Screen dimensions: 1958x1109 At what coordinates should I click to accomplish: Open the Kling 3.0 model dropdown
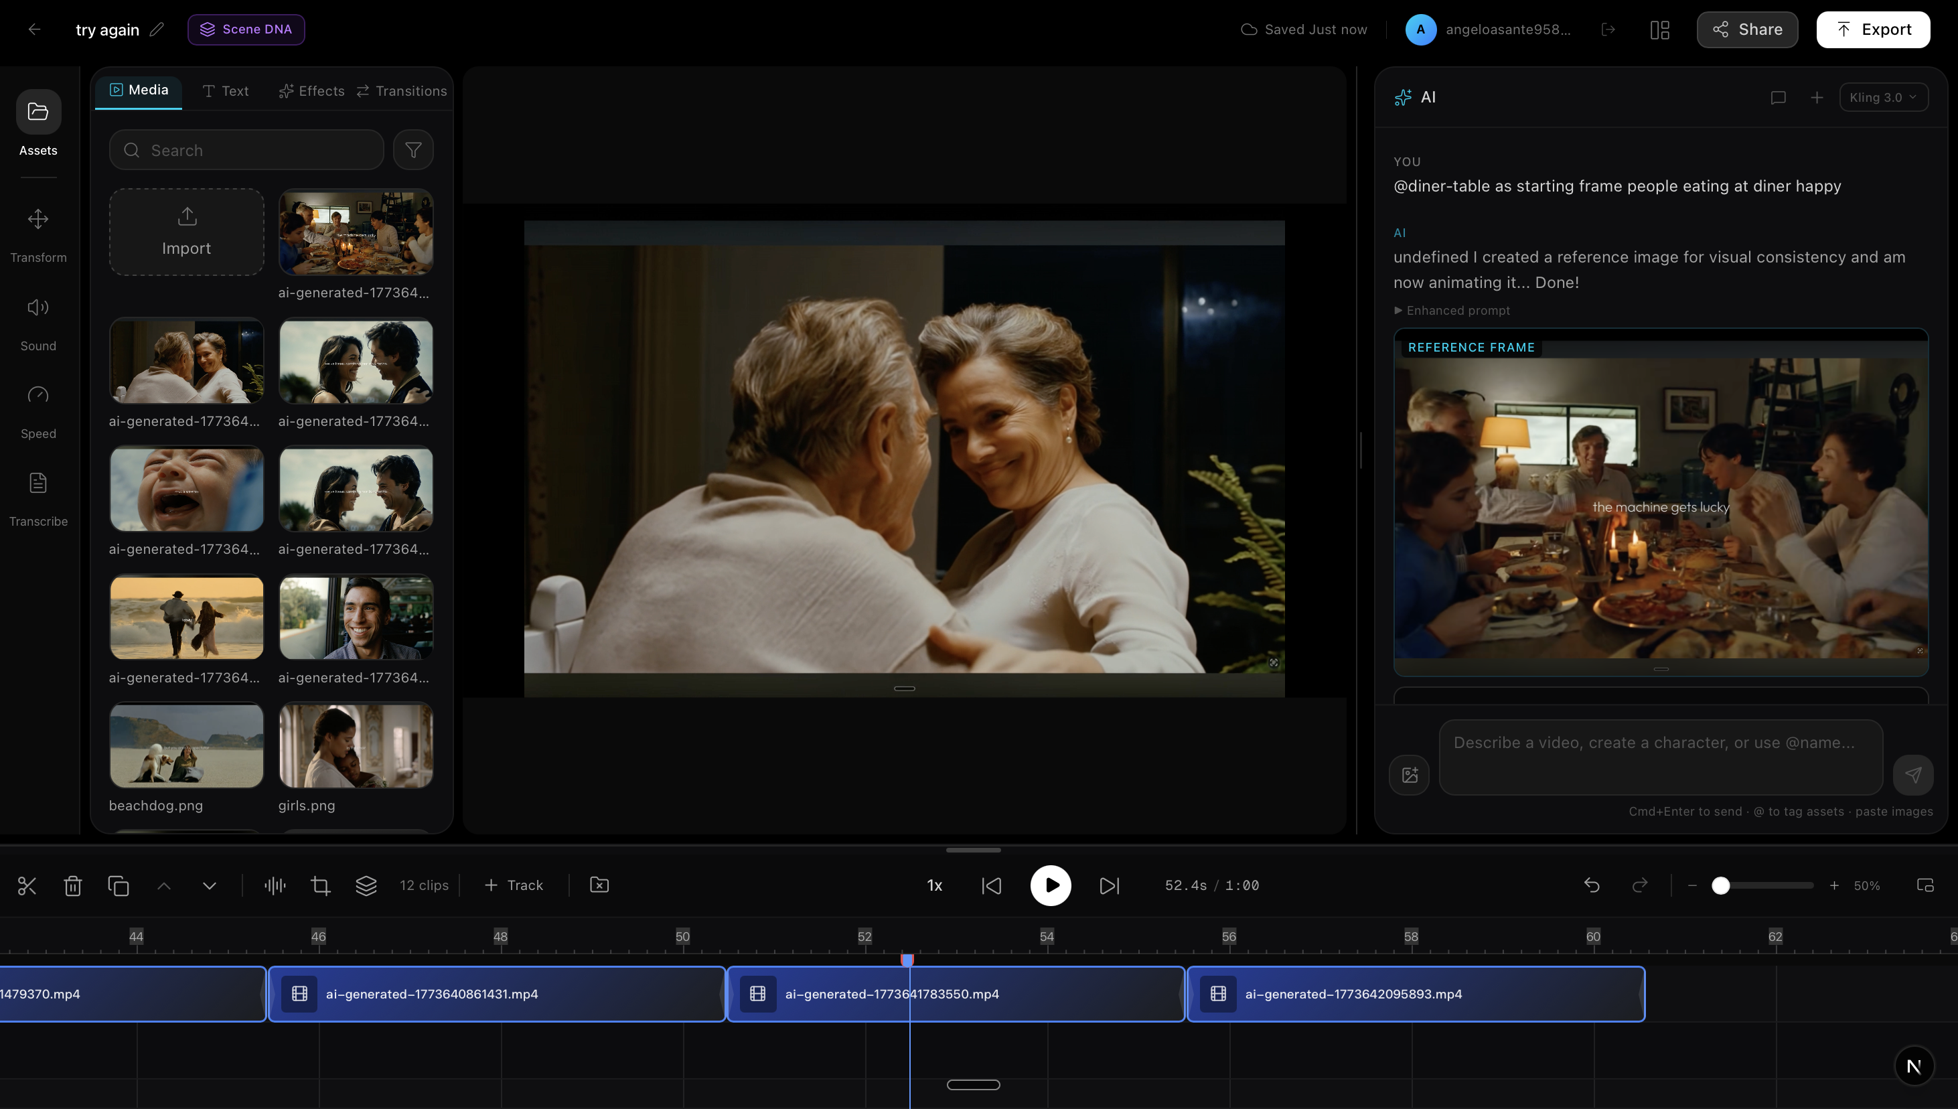coord(1884,98)
